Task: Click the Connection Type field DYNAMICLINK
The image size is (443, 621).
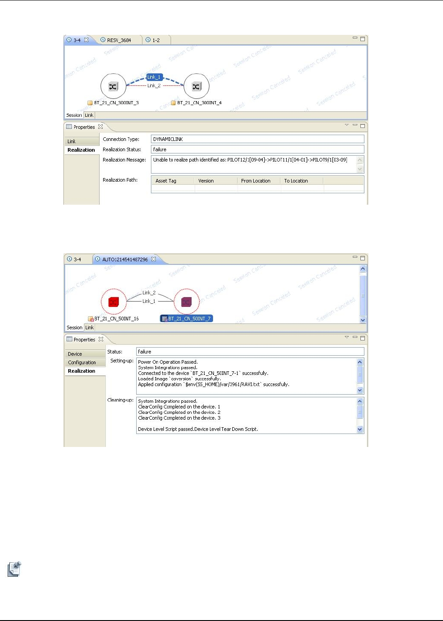Action: pyautogui.click(x=258, y=139)
